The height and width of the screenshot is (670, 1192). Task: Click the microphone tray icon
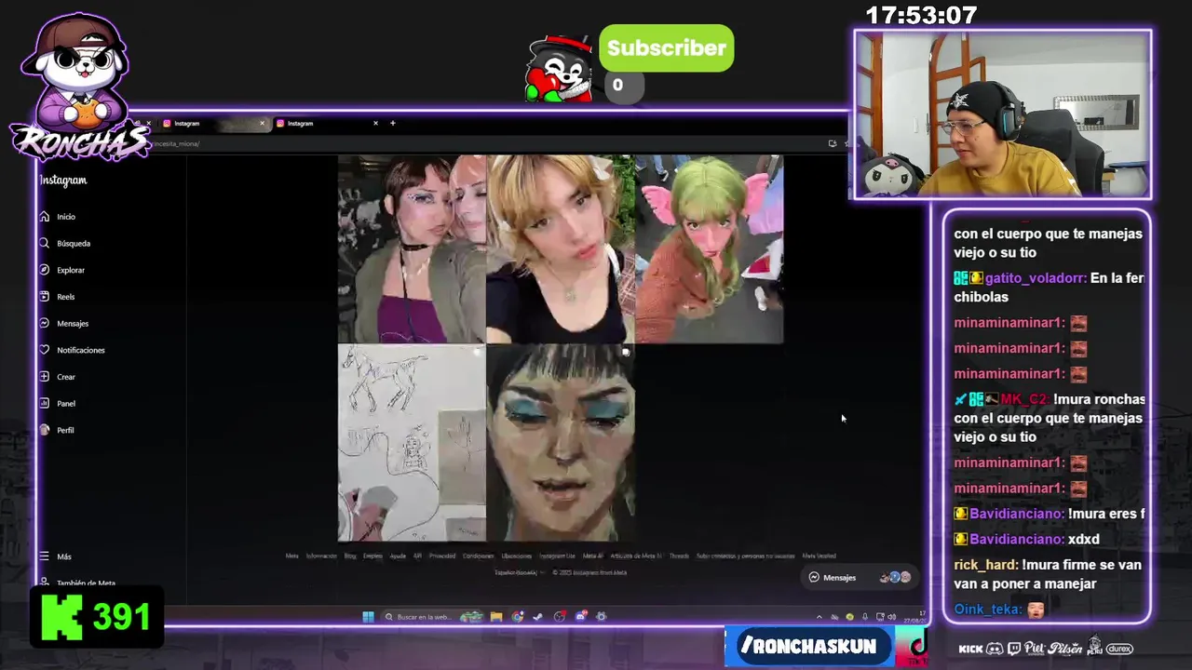(865, 617)
